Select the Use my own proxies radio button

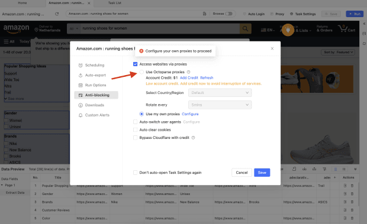(x=141, y=114)
